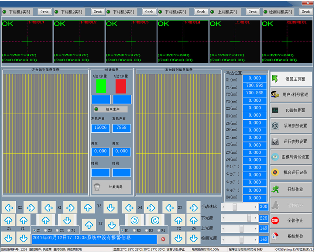315x252 pixels.
Task: Click the 系统复位 system reset button
Action: click(x=291, y=236)
